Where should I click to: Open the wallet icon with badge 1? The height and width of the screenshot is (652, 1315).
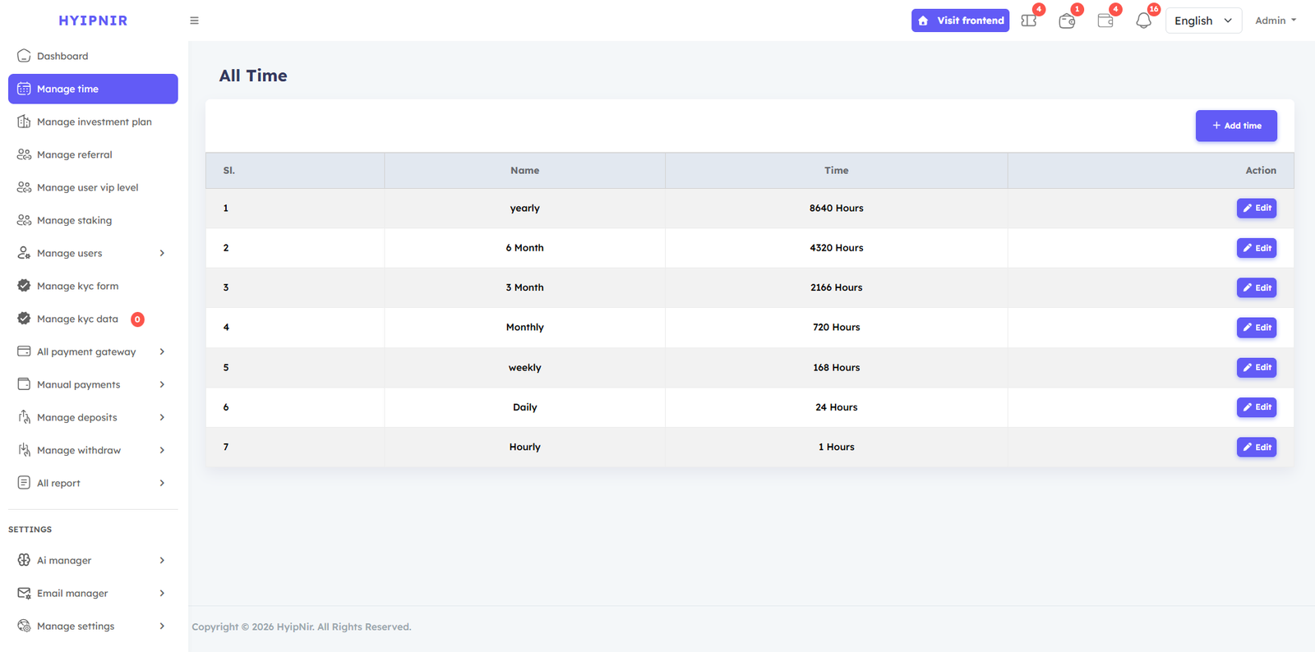(x=1067, y=21)
